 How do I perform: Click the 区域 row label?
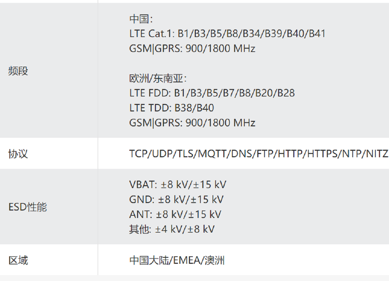[x=18, y=260]
